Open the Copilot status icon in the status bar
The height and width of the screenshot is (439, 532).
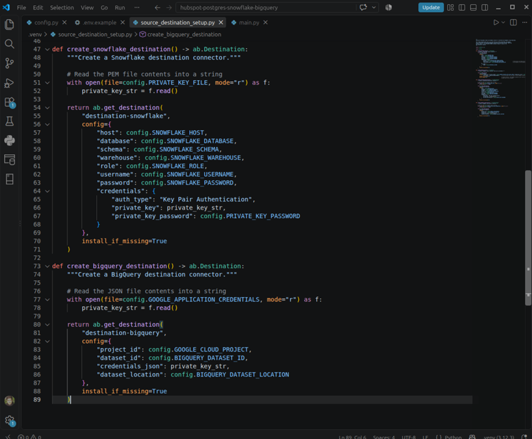click(x=472, y=437)
